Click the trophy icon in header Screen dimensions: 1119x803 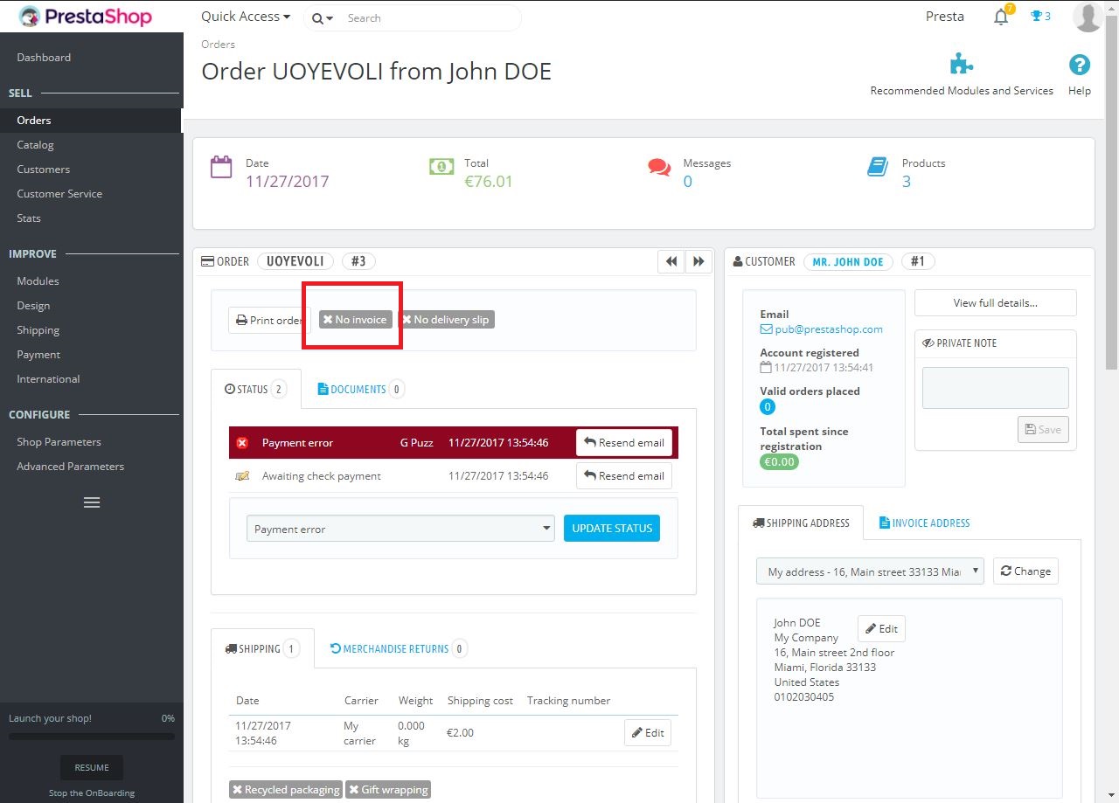[1037, 16]
